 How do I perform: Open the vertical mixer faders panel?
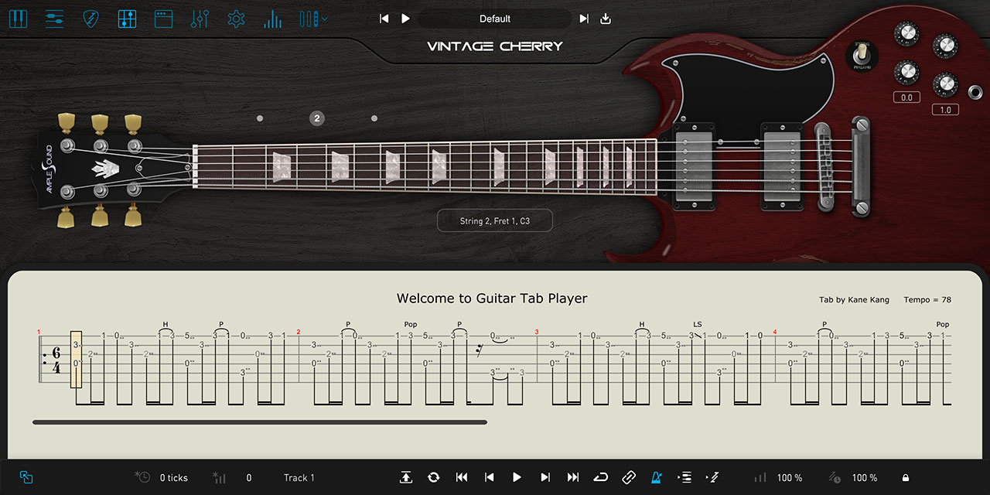click(x=200, y=19)
